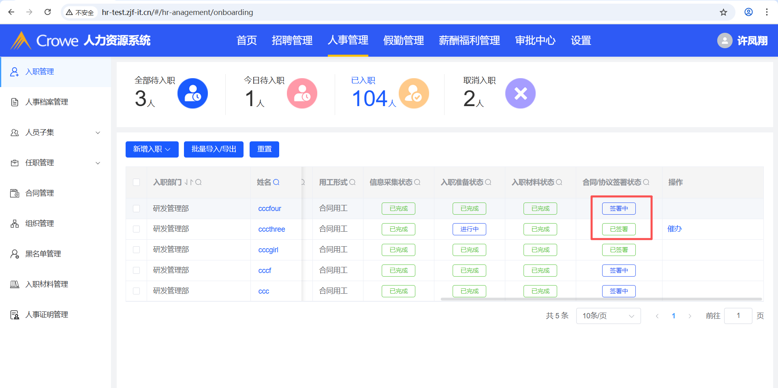Reload the page using browser refresh

point(48,12)
